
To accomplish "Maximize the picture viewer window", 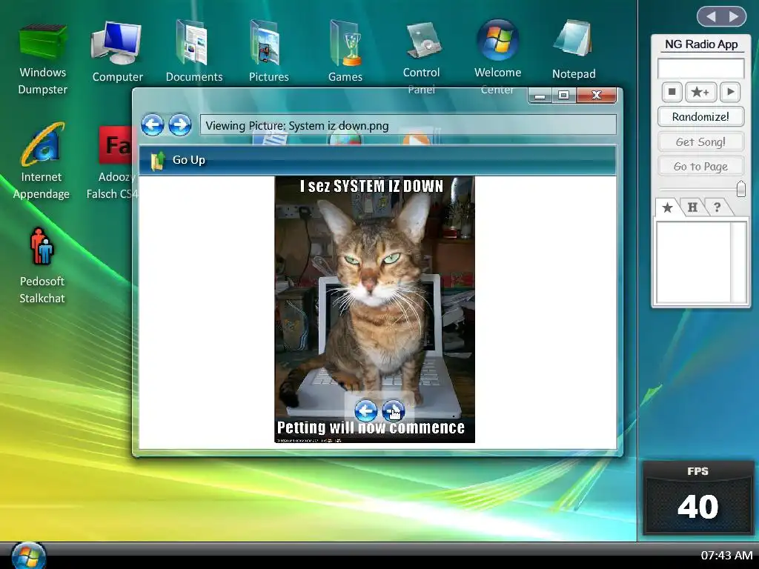I will tap(564, 96).
